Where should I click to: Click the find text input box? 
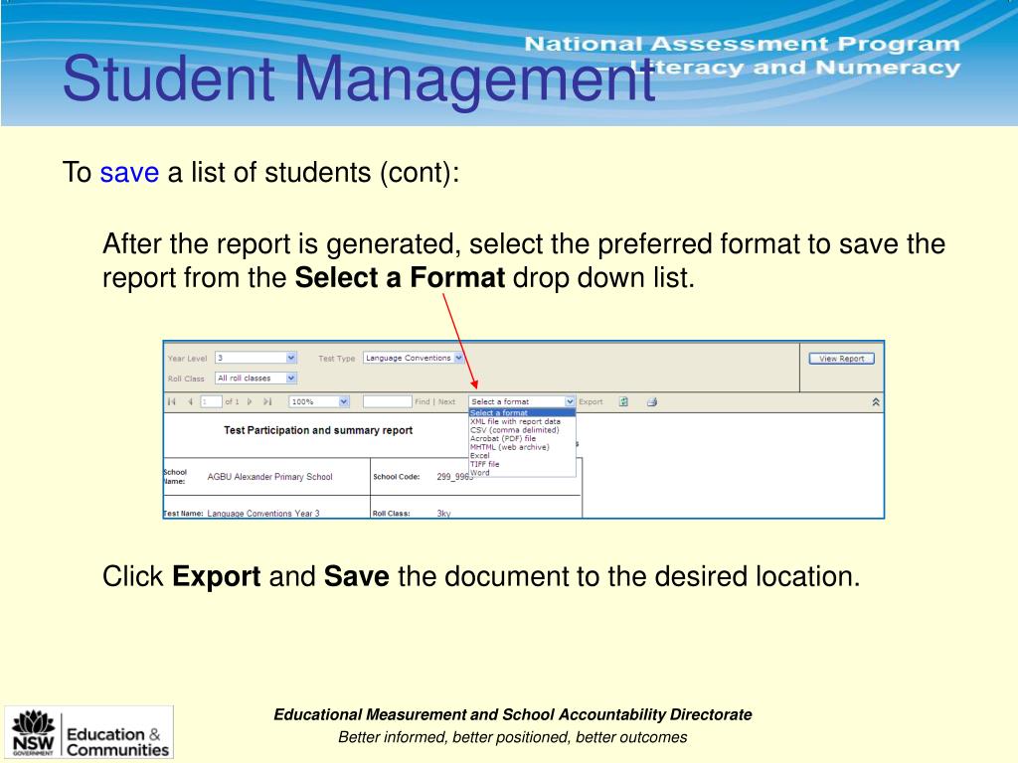[388, 401]
